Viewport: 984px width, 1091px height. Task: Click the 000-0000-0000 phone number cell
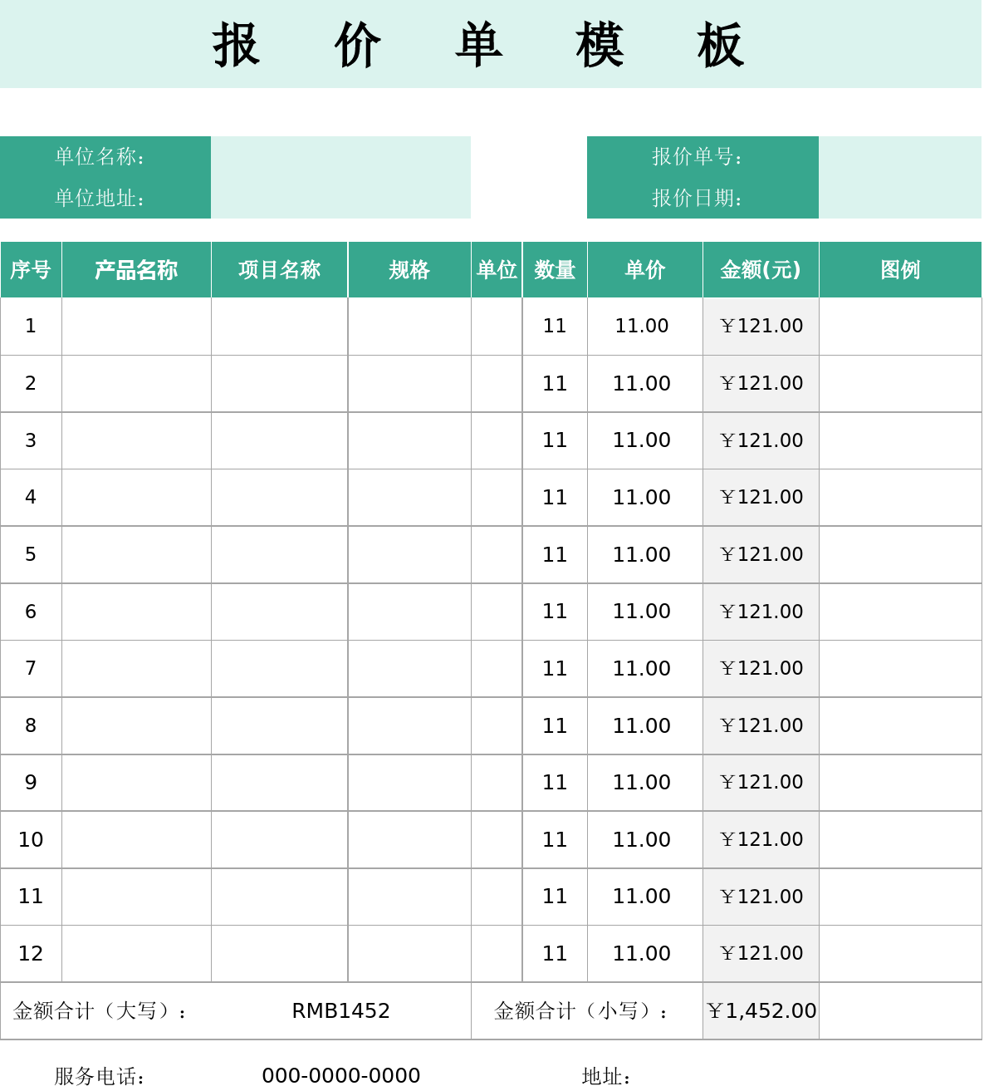pyautogui.click(x=340, y=1076)
